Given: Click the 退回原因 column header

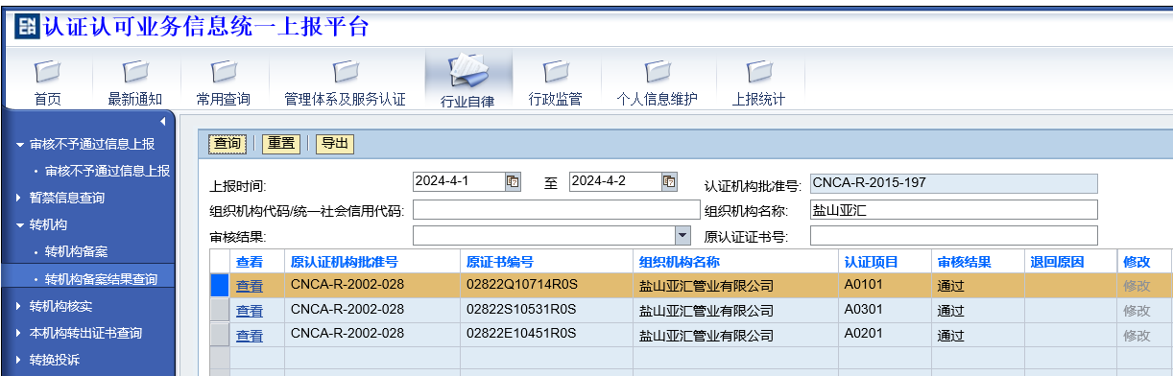Looking at the screenshot, I should click(1057, 261).
